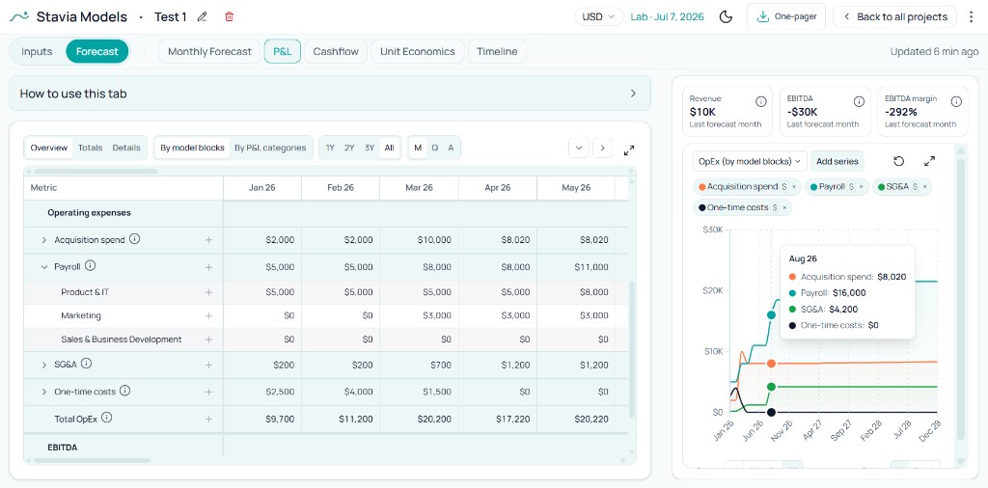The height and width of the screenshot is (488, 988).
Task: Expand the One-time costs row
Action: [x=44, y=392]
